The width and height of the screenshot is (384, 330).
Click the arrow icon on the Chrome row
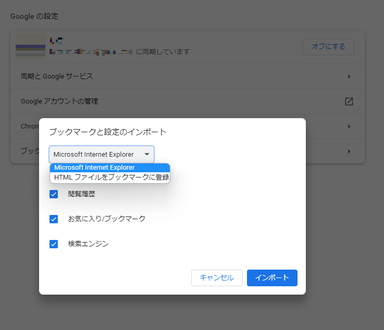349,126
